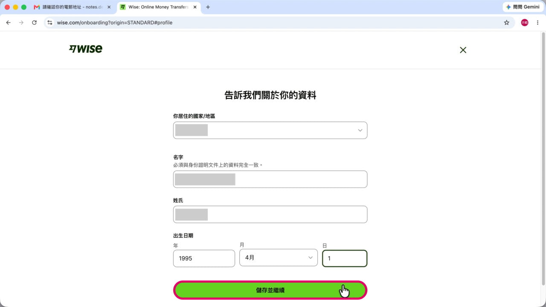Click the browser forward arrow
Screen dimensions: 546x307
21,23
